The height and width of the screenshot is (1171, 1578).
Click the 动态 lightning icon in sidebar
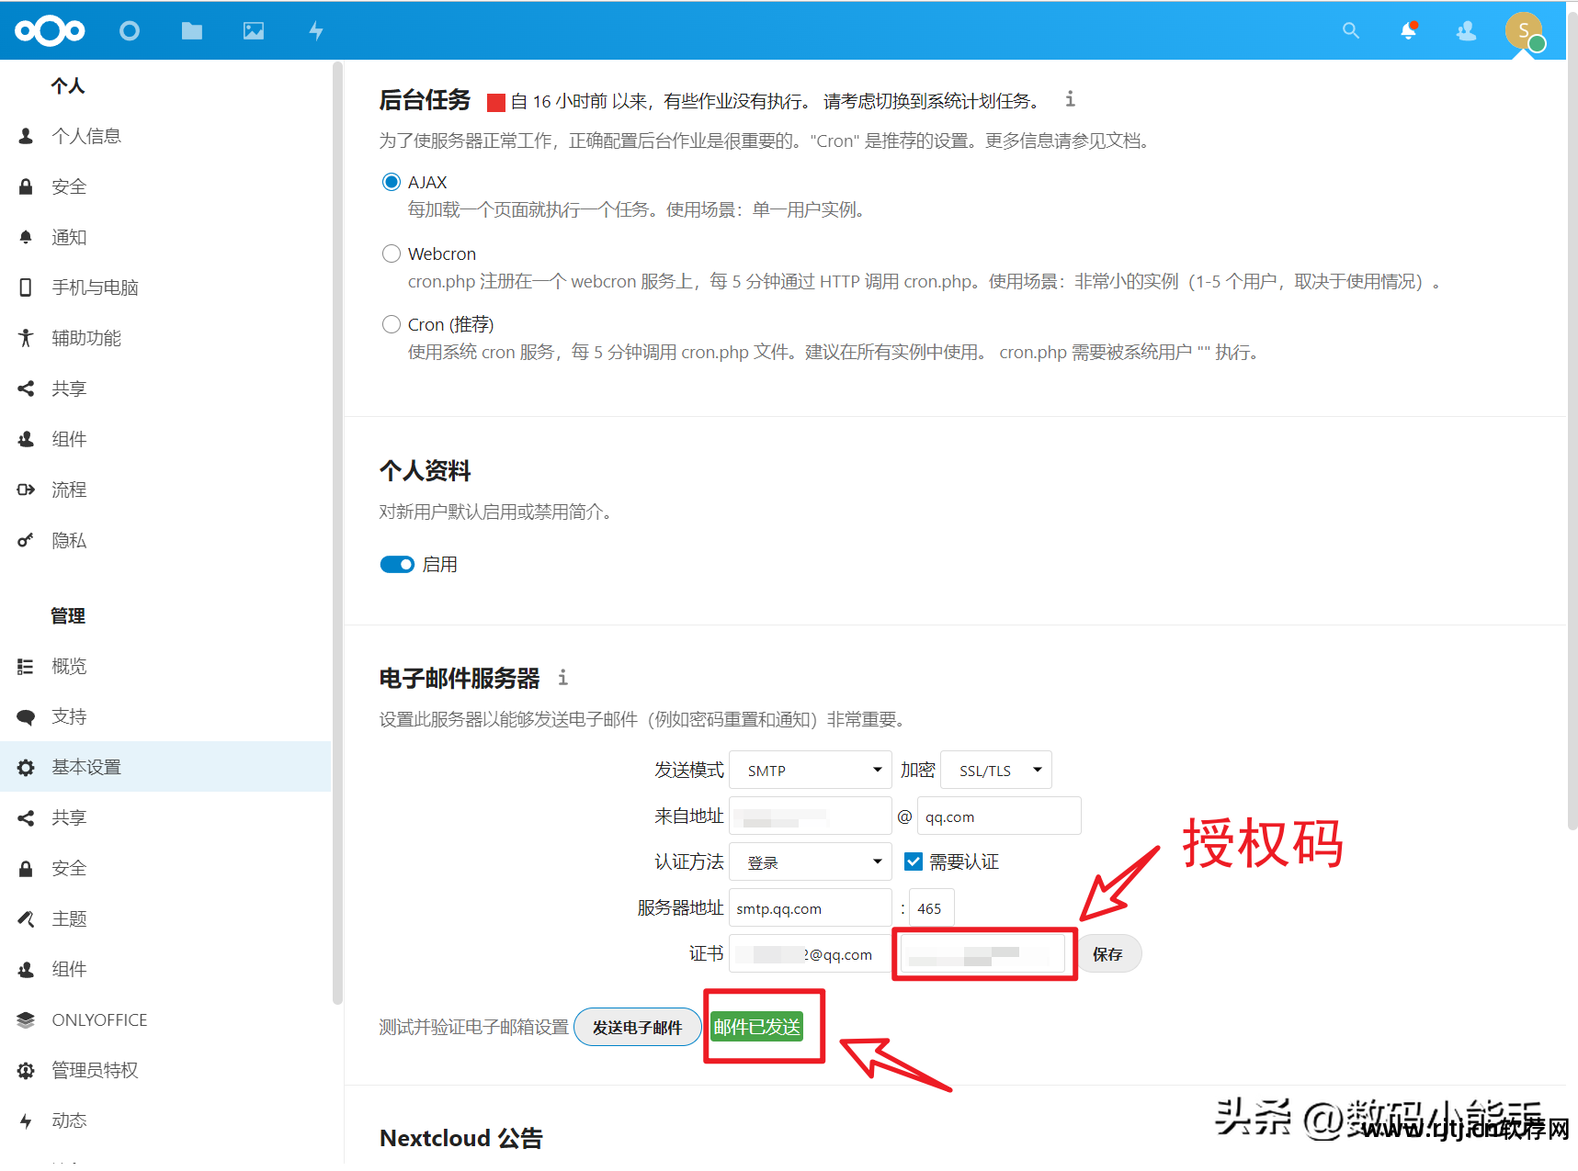(26, 1120)
